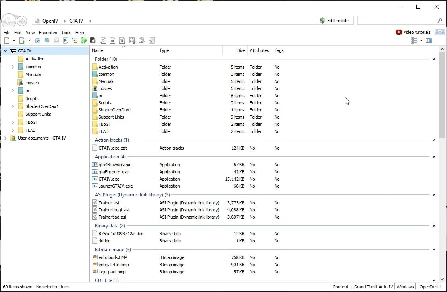Image resolution: width=447 pixels, height=292 pixels.
Task: Click the magnifier search icon in search box
Action: coord(440,21)
